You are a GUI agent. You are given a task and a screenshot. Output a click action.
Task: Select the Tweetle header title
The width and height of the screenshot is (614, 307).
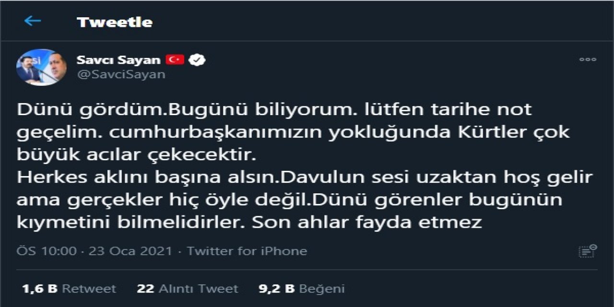[x=114, y=21]
